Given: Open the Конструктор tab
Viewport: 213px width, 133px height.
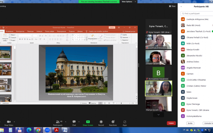Looking at the screenshot, I should tap(20, 31).
